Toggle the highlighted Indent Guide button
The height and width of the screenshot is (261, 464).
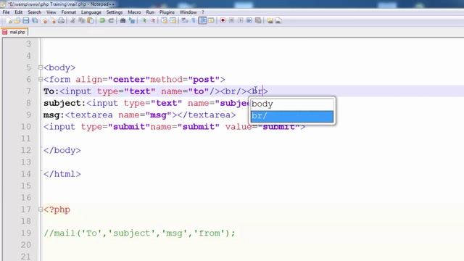coord(203,20)
